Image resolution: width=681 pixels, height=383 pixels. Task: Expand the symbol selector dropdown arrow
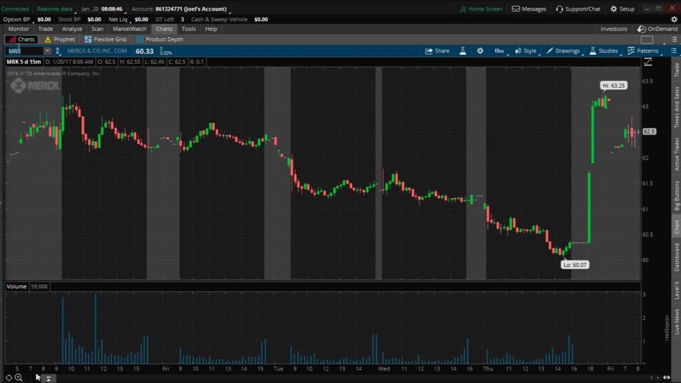(x=47, y=51)
